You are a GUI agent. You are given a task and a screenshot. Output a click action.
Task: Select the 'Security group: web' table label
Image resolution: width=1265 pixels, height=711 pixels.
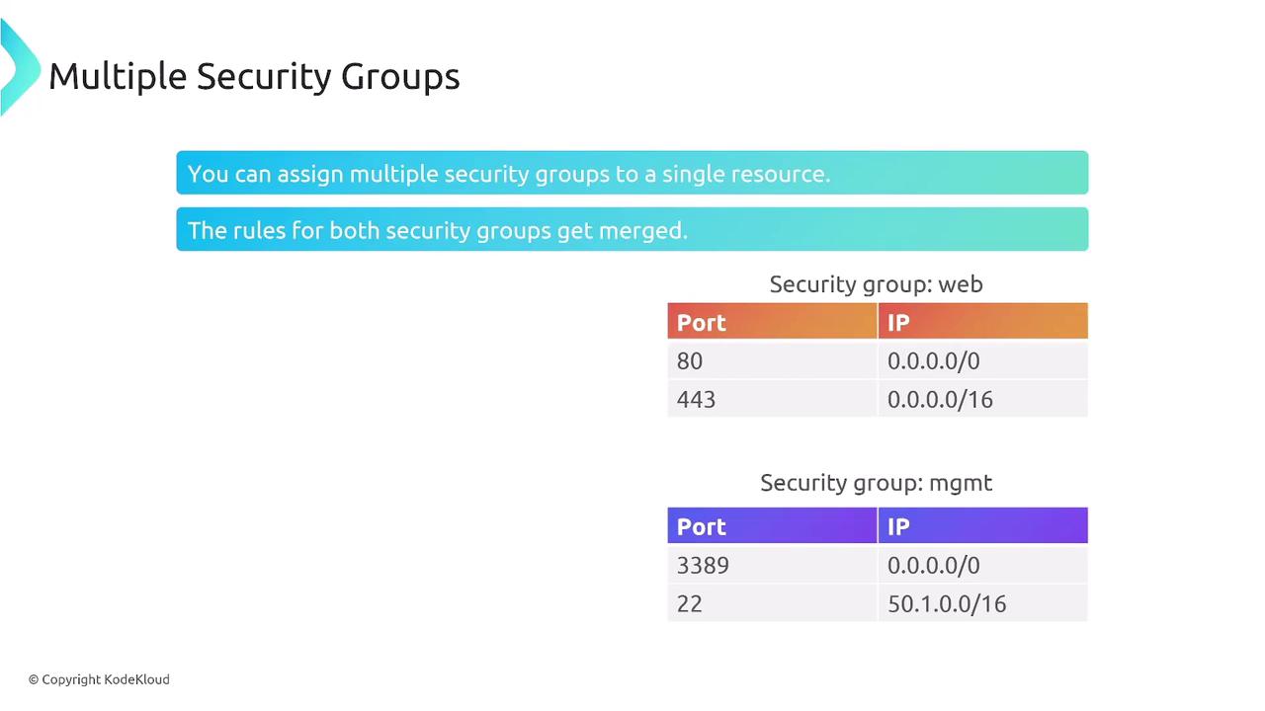point(876,284)
